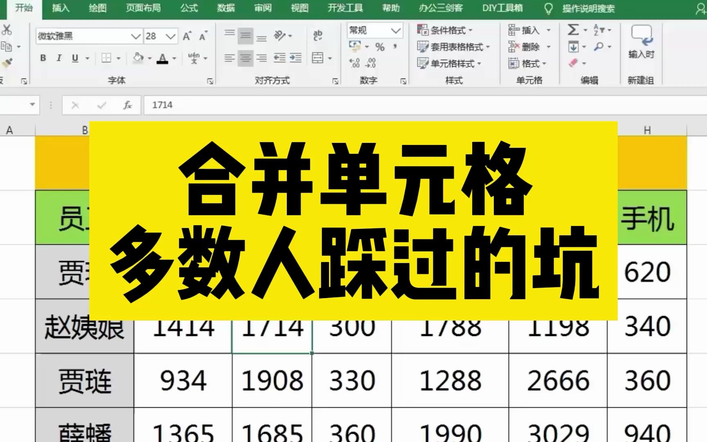Increase indent
This screenshot has height=442, width=707.
pos(295,58)
